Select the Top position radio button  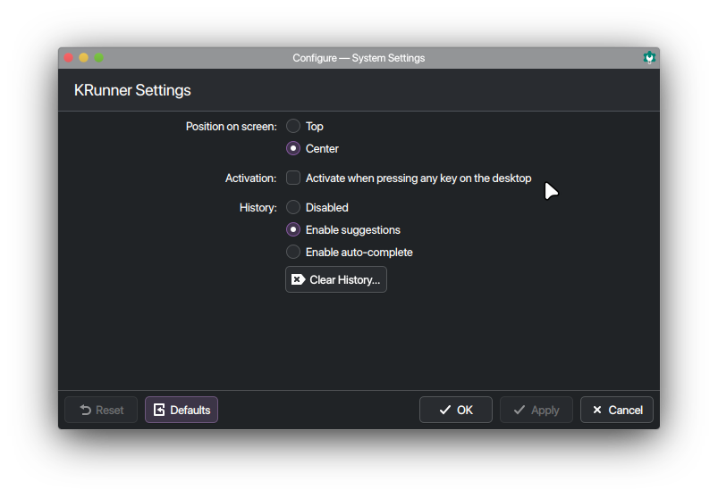[x=293, y=127]
